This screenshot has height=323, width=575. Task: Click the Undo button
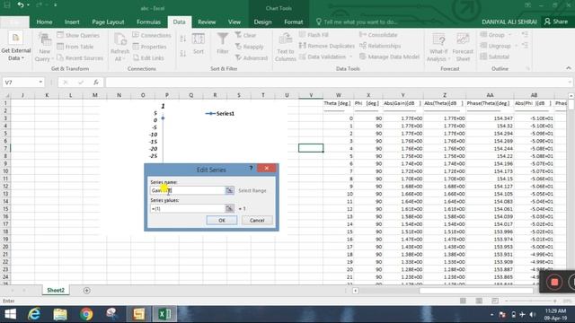(21, 5)
